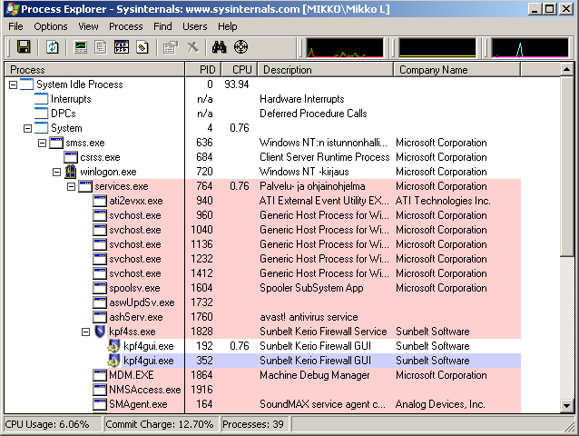The image size is (579, 436).
Task: Select the aswUpdSv.exe process
Action: coord(263,302)
